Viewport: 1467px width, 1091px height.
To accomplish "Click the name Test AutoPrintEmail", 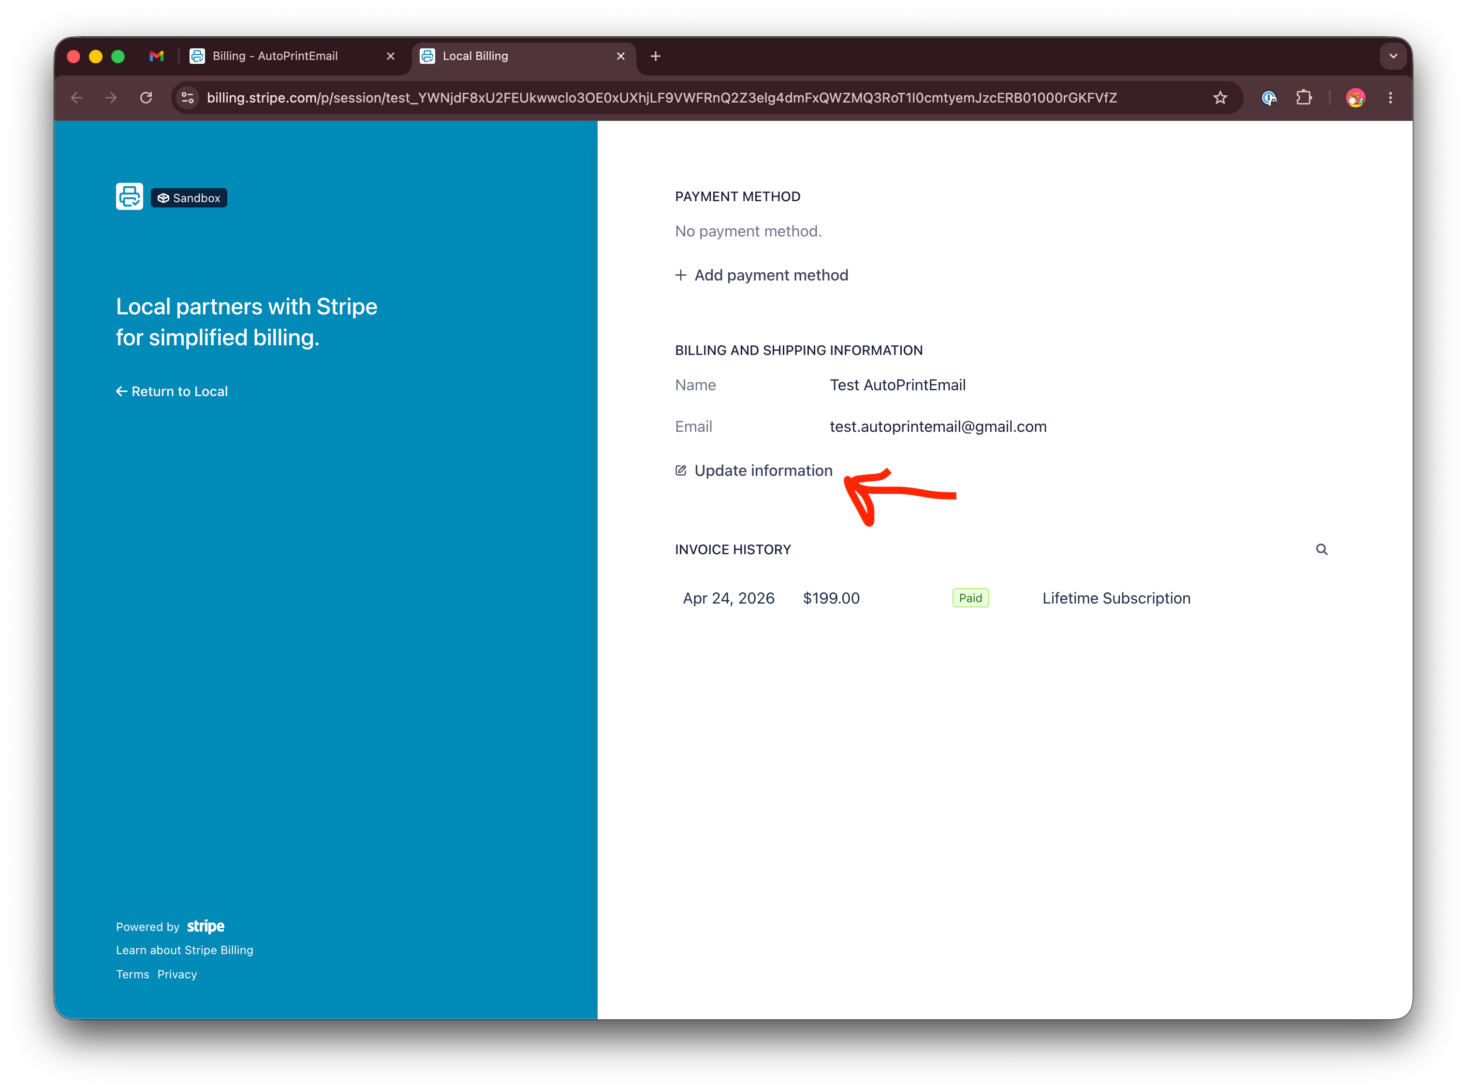I will pos(897,385).
